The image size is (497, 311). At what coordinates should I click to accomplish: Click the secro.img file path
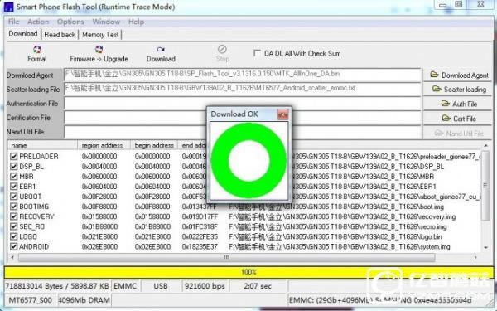click(x=338, y=226)
